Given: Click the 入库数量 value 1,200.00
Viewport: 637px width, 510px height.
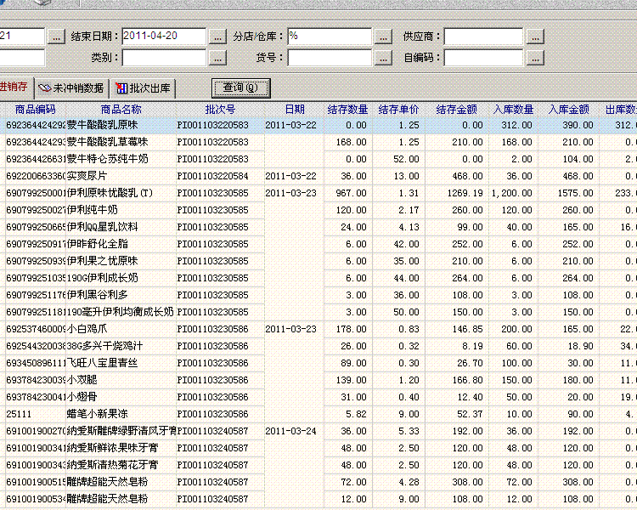Looking at the screenshot, I should click(512, 193).
